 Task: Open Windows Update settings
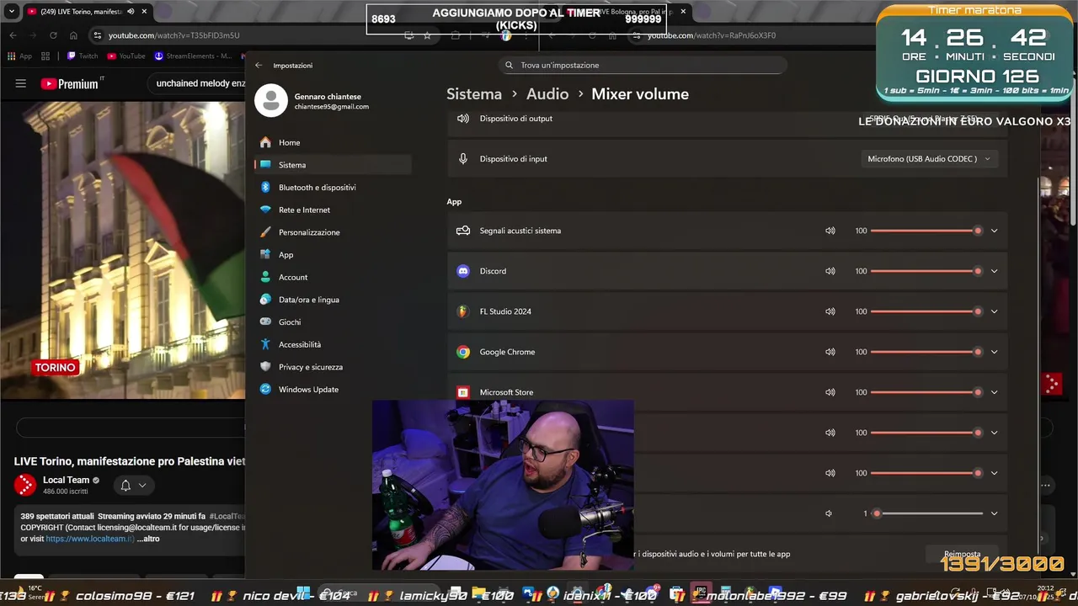[308, 389]
